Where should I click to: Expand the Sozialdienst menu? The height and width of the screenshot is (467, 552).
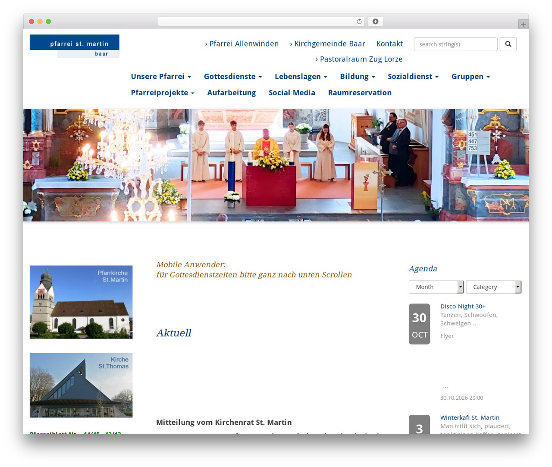pyautogui.click(x=413, y=76)
